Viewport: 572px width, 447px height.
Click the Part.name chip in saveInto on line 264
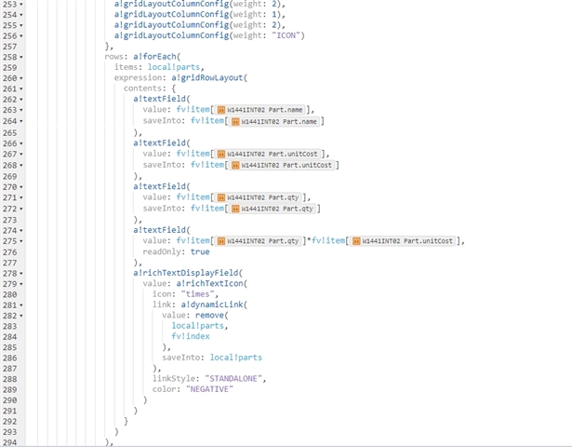pos(274,122)
